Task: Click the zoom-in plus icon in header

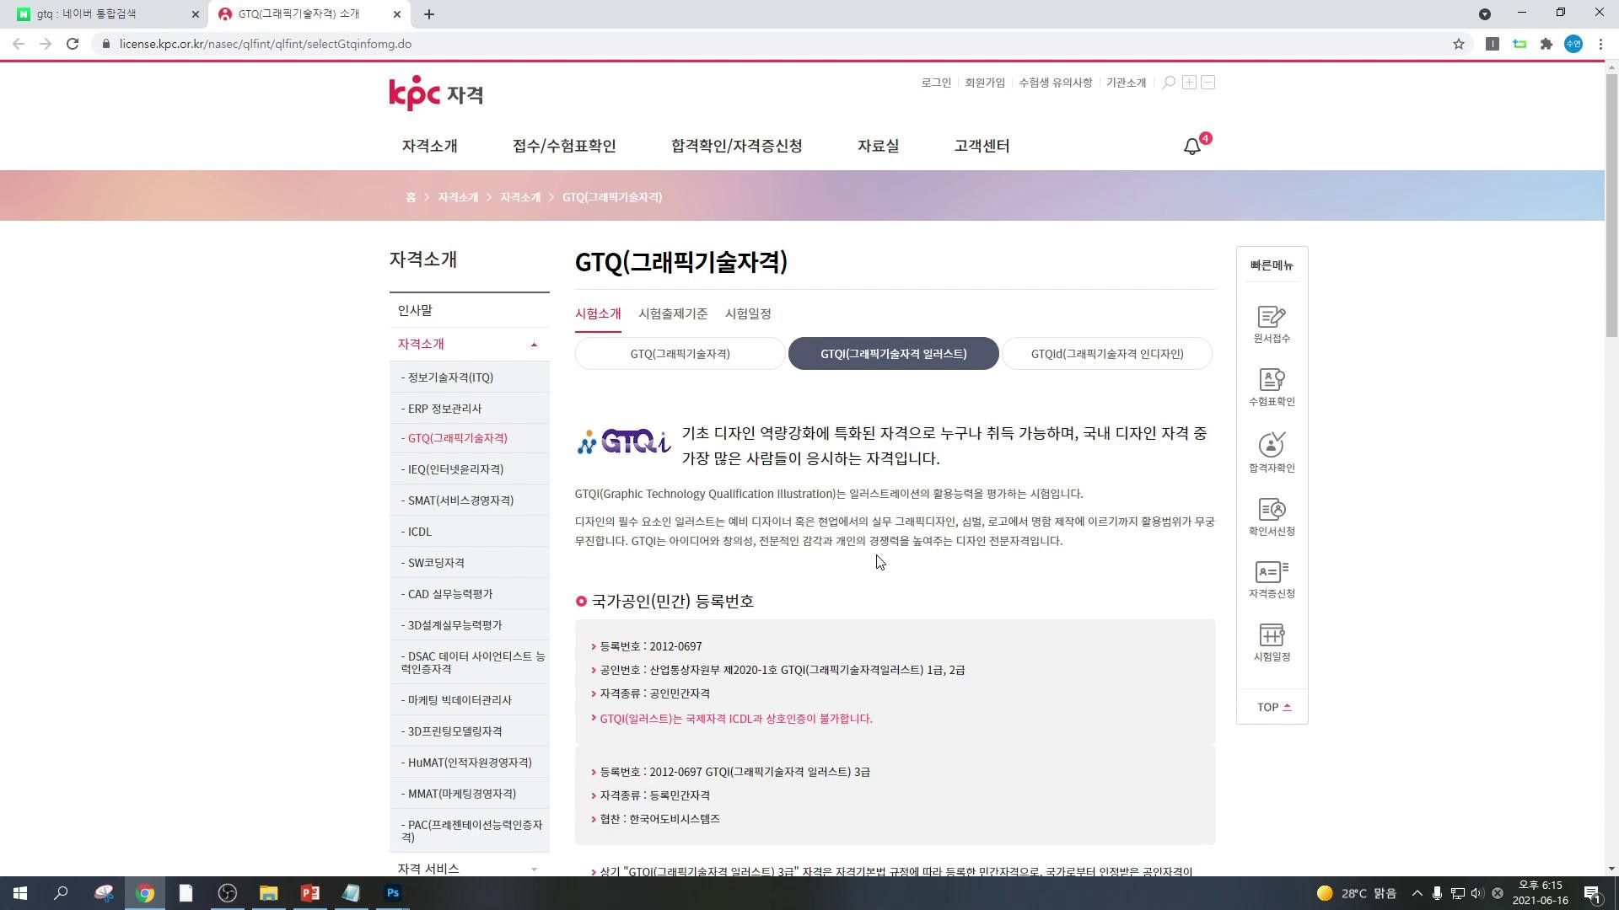Action: (1189, 83)
